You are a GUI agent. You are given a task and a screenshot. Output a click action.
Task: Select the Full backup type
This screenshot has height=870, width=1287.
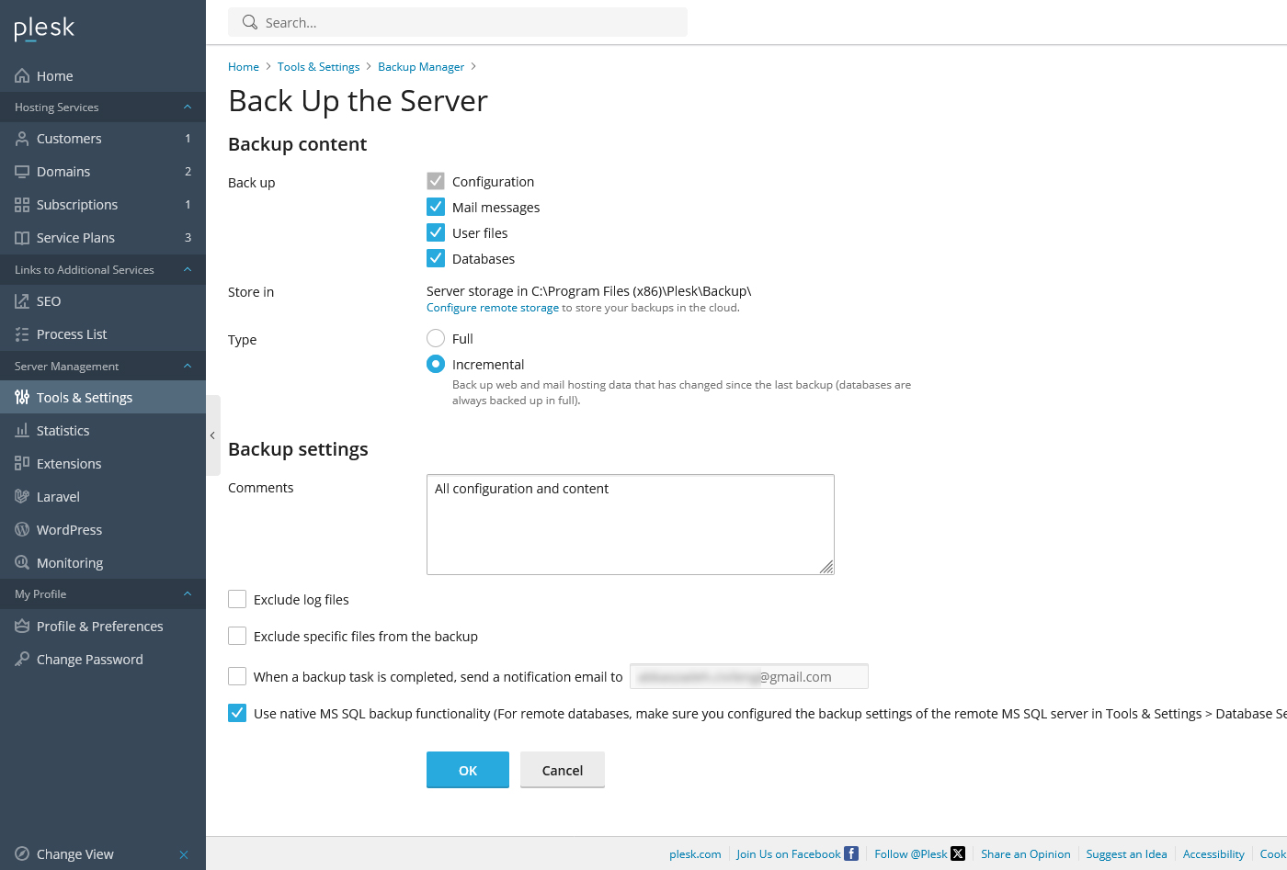pos(435,338)
